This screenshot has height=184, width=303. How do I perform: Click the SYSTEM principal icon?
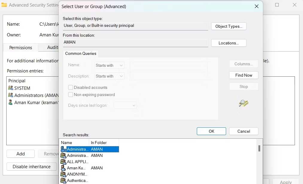coord(11,88)
